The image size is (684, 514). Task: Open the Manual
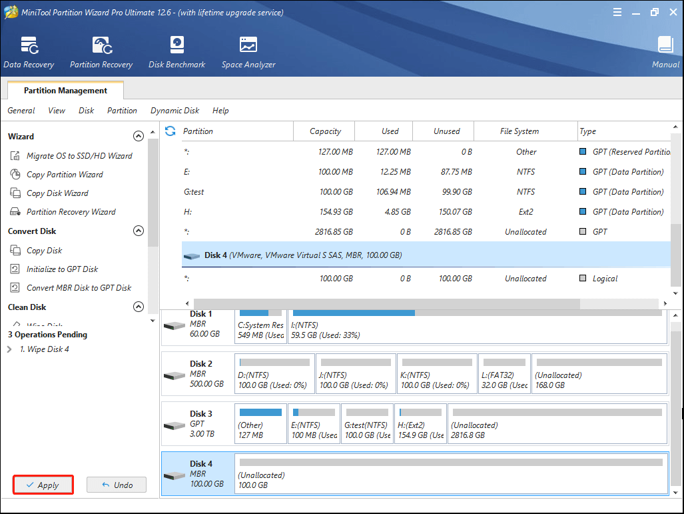click(x=665, y=53)
